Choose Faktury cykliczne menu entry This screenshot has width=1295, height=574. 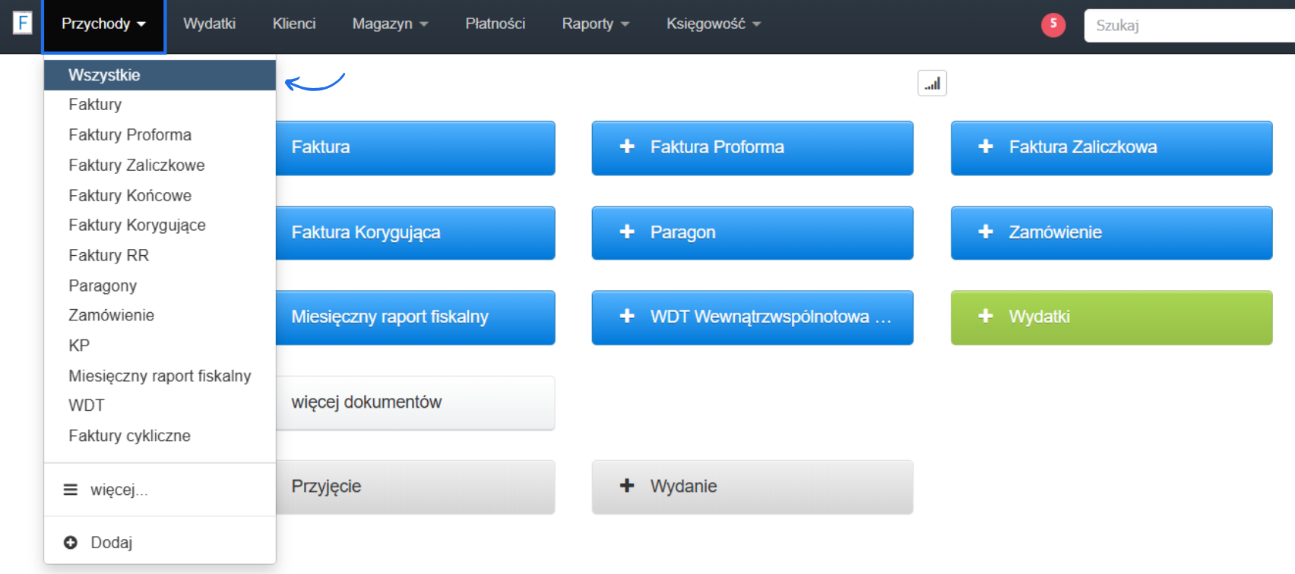coord(129,436)
